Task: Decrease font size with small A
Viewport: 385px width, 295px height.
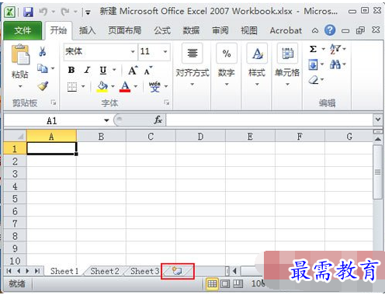Action: (148, 71)
